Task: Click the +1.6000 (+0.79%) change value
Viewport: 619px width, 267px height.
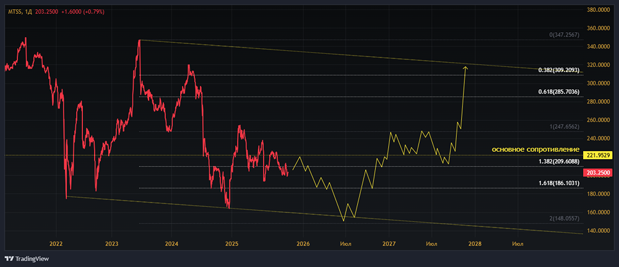Action: tap(82, 12)
